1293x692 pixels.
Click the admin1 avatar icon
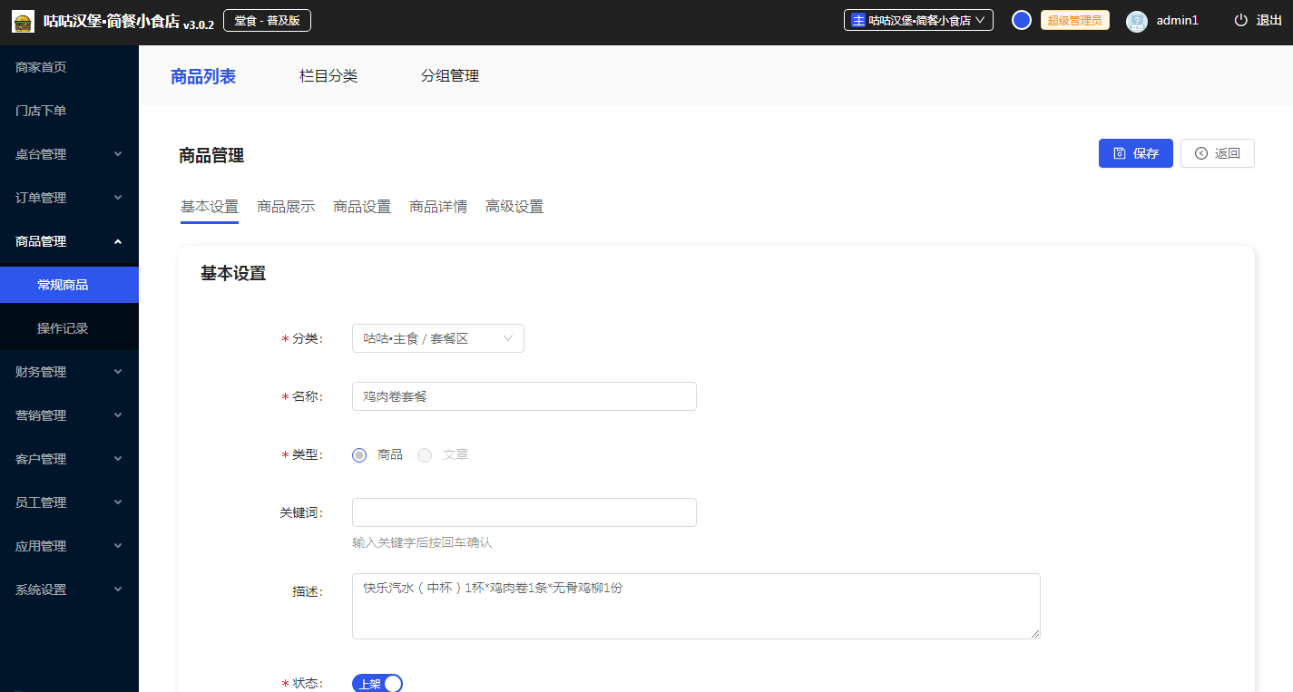tap(1137, 21)
